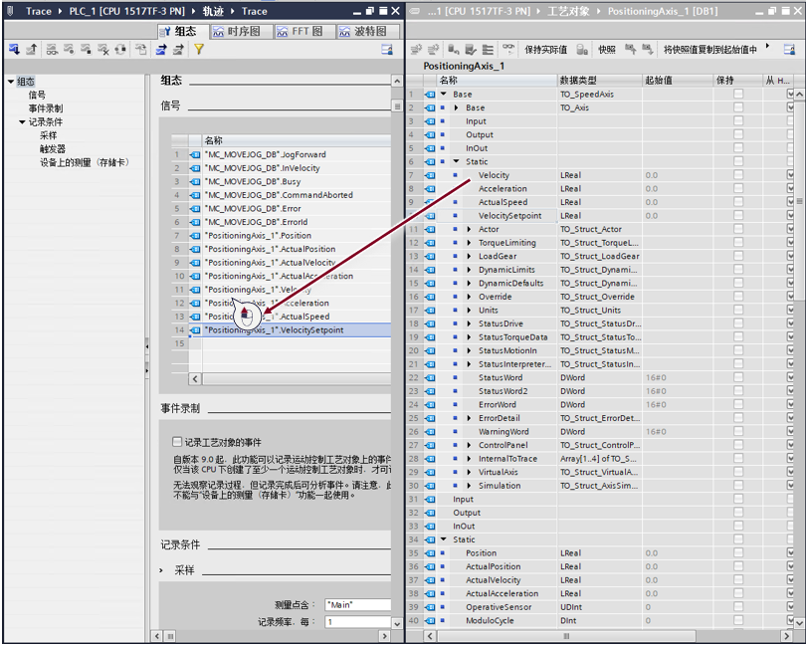Click the delete trace icon with X
The width and height of the screenshot is (806, 645).
(x=103, y=50)
